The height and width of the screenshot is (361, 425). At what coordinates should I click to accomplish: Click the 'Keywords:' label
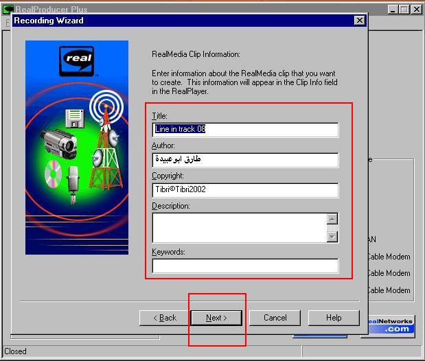coord(168,252)
